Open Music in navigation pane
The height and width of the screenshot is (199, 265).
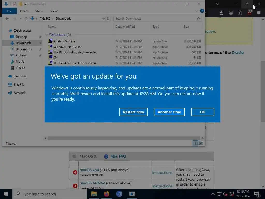20,62
